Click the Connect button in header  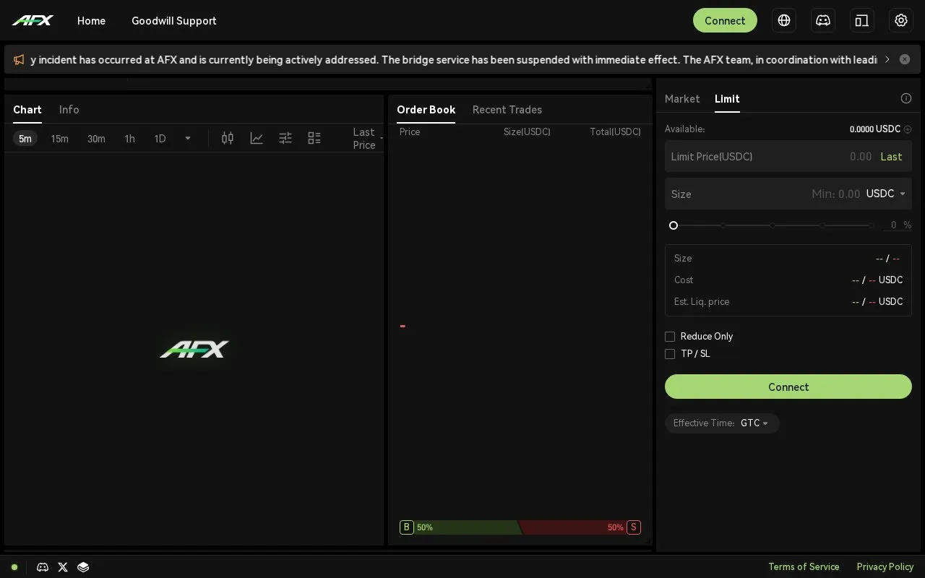click(725, 20)
